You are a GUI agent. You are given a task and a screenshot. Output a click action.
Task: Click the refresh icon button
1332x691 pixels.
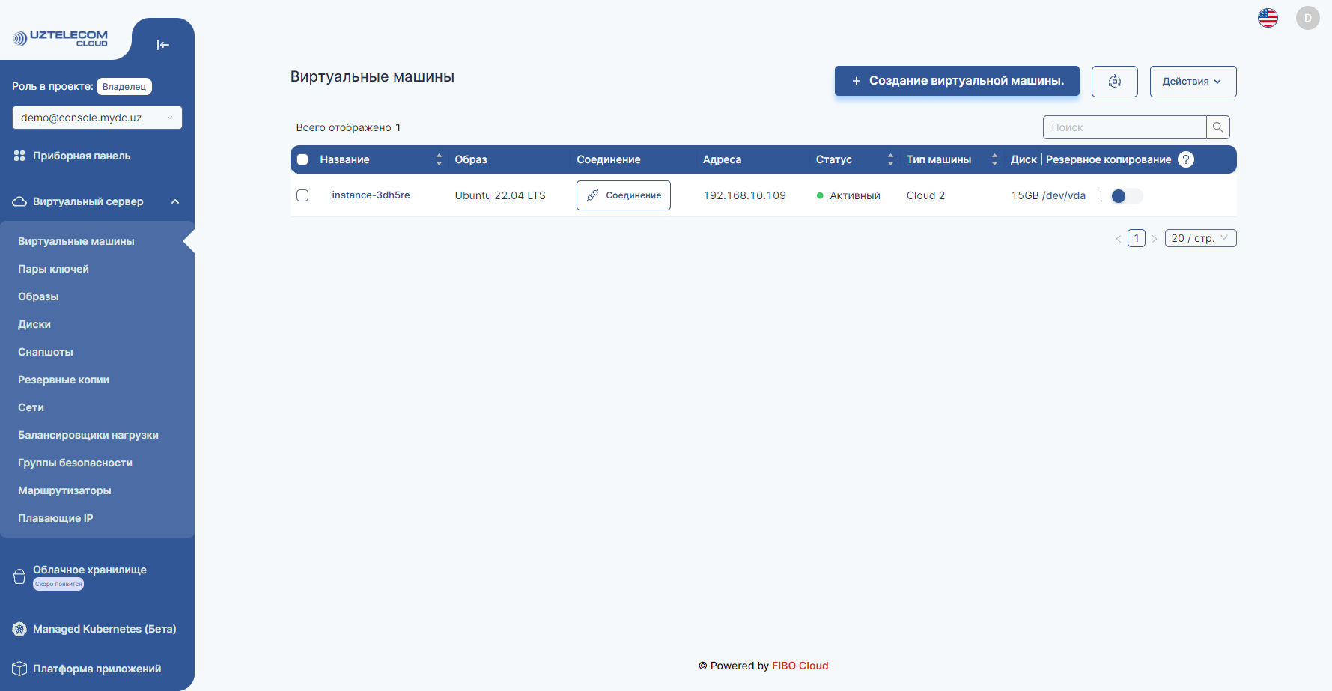[1114, 82]
